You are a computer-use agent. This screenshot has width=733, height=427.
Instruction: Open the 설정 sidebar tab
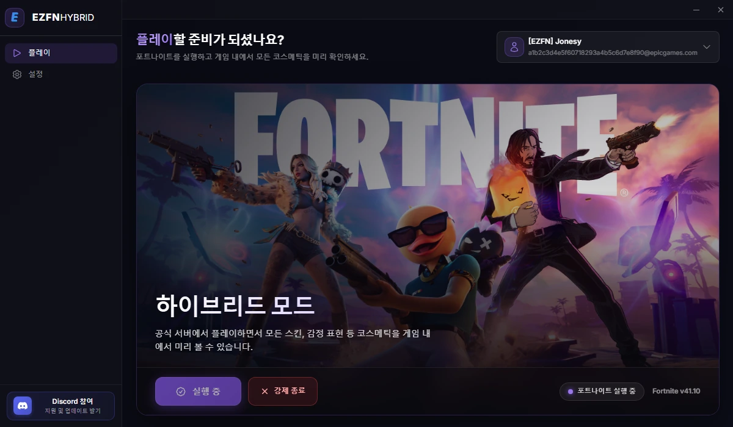(x=61, y=74)
